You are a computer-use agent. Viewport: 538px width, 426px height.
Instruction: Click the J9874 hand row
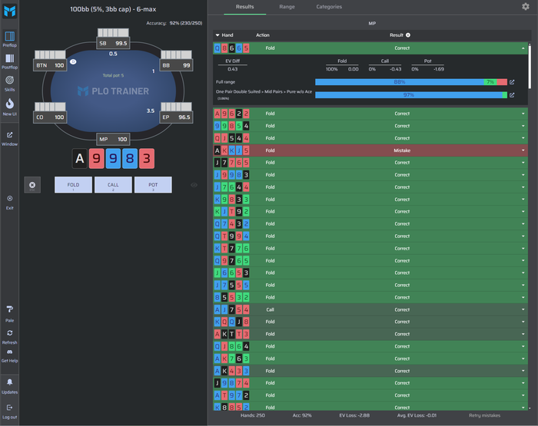[x=370, y=383]
